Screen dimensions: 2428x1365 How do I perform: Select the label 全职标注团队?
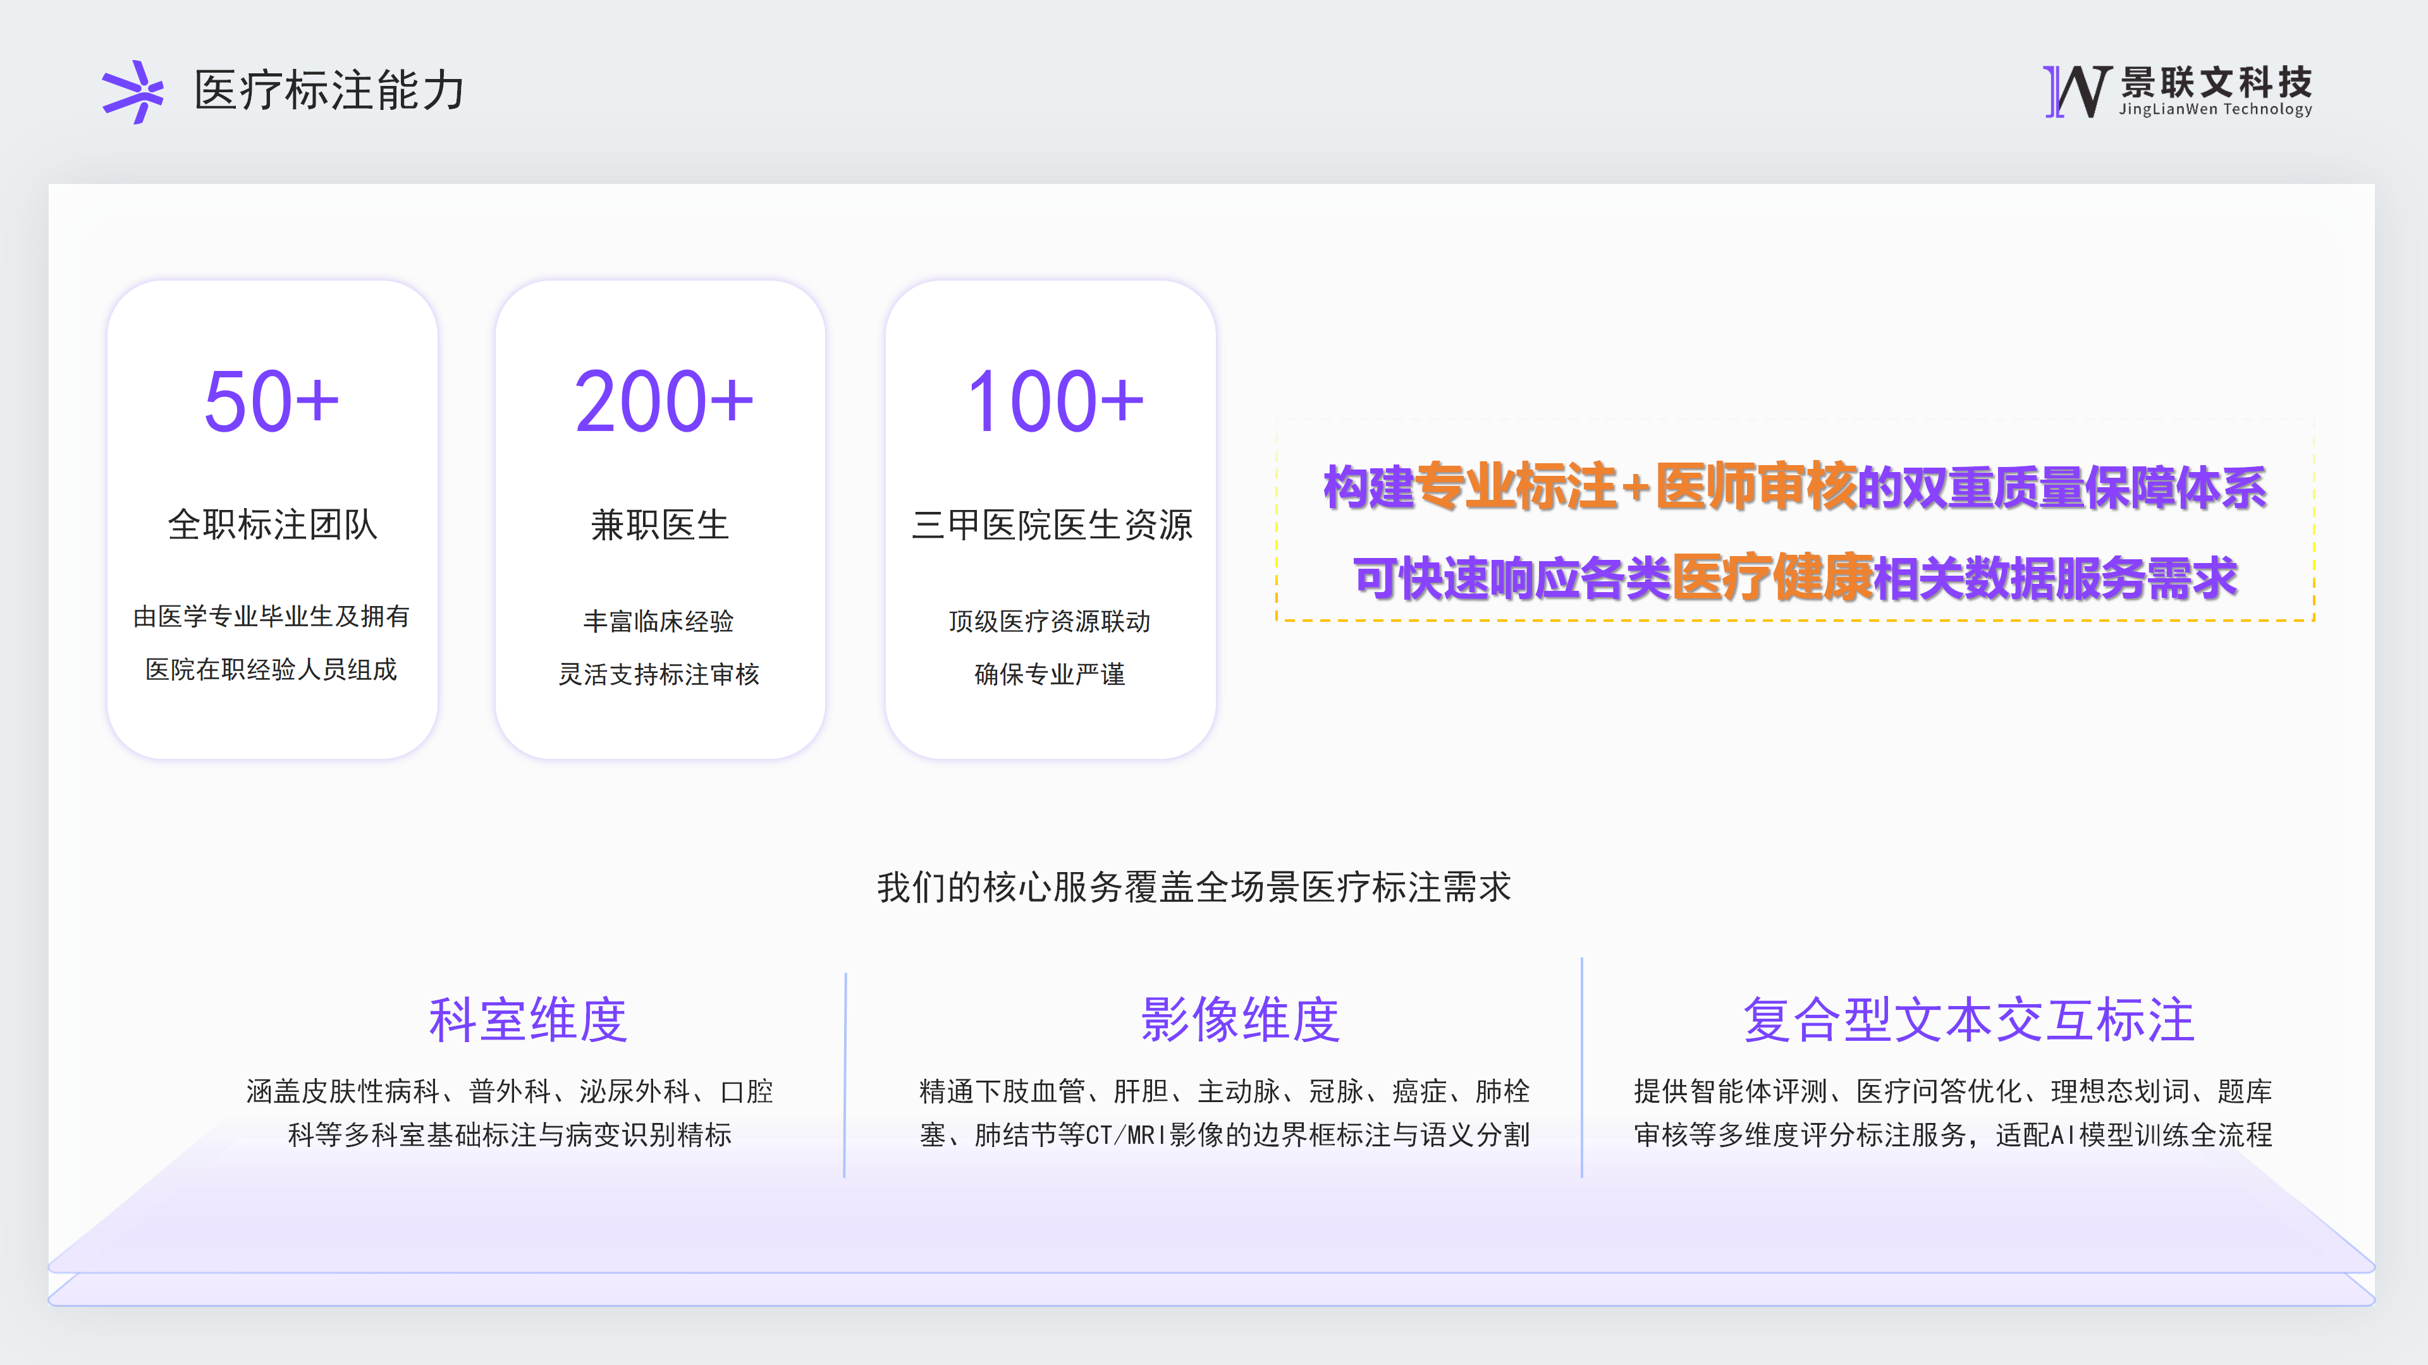tap(273, 525)
